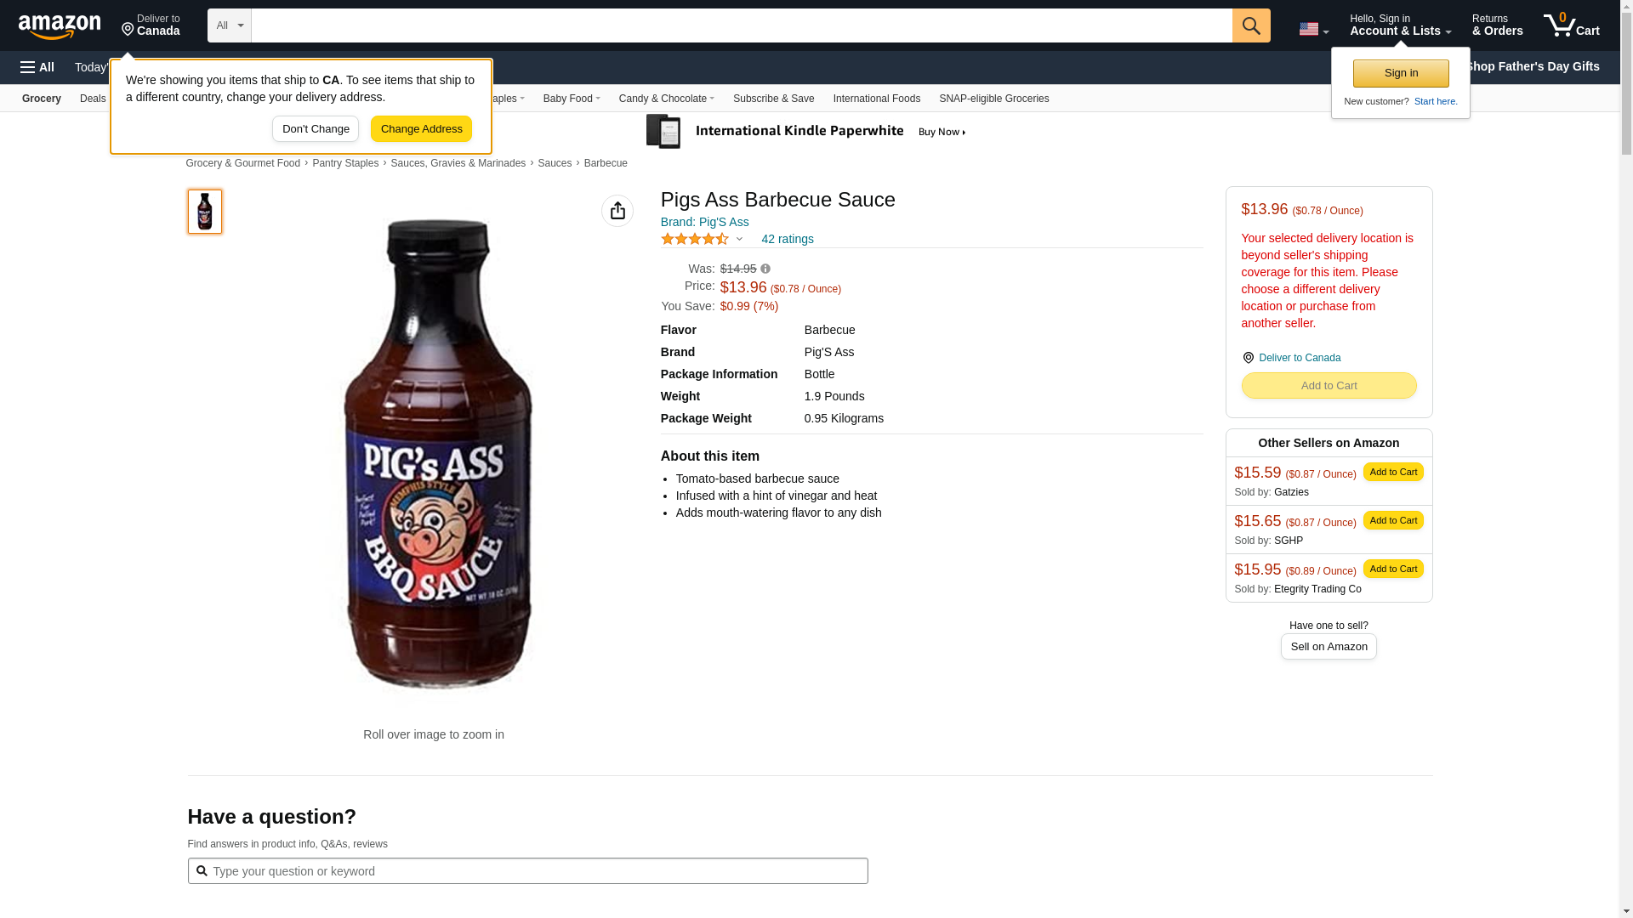
Task: Click the US flag language selector
Action: pos(1313,29)
